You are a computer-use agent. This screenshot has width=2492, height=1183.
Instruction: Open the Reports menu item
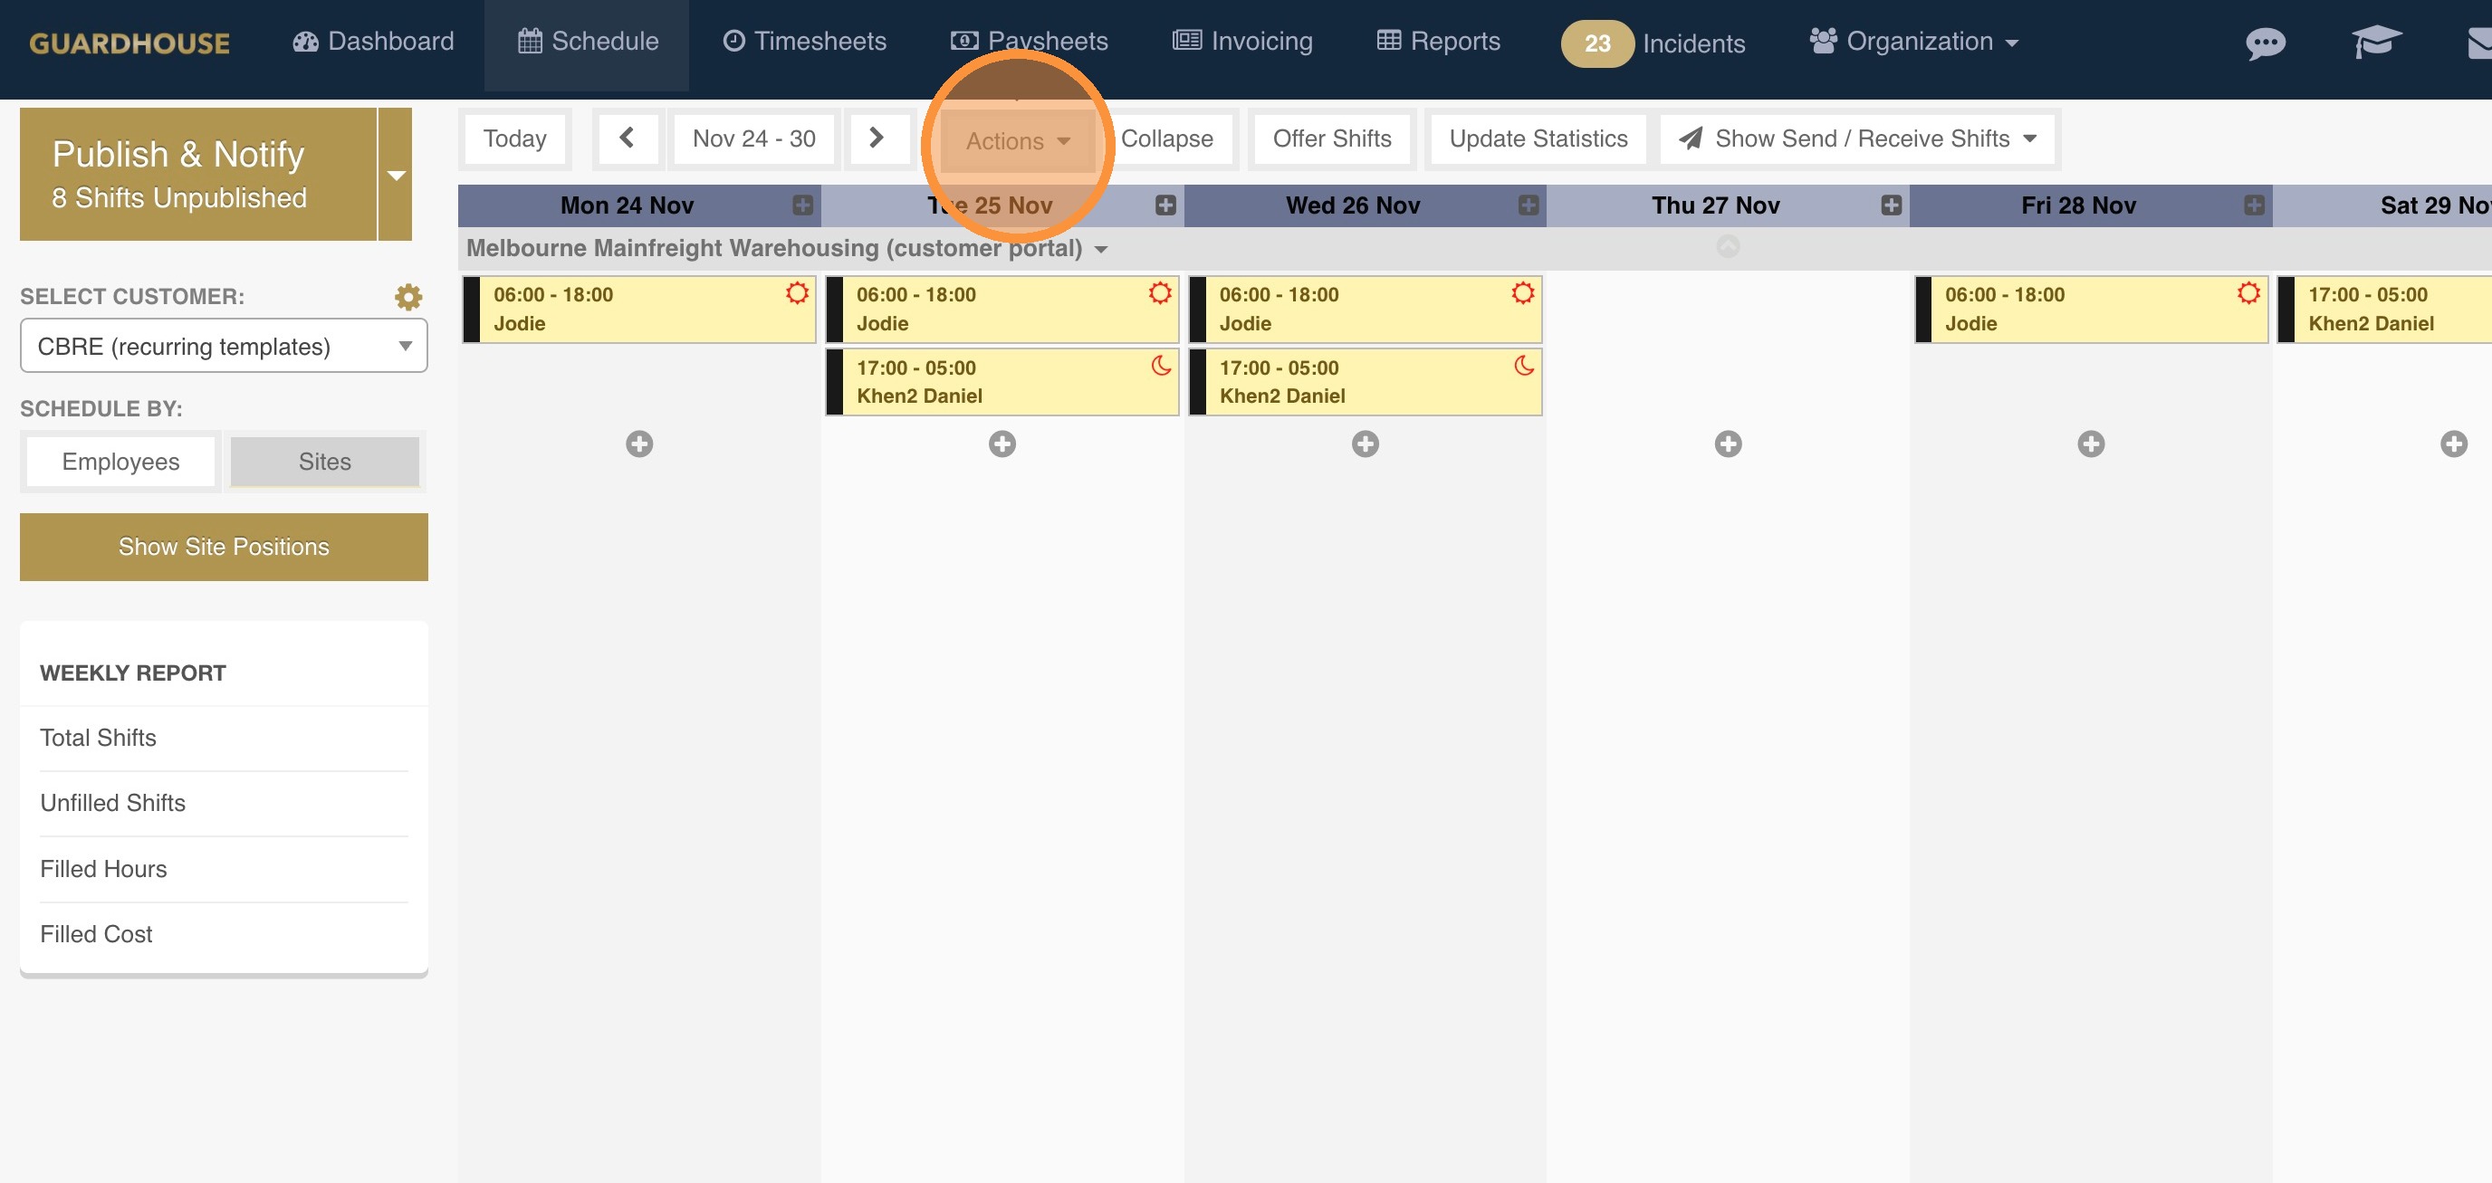(x=1439, y=42)
